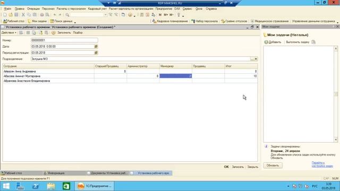
Task: Open the Кадровый учет menu
Action: point(97,8)
